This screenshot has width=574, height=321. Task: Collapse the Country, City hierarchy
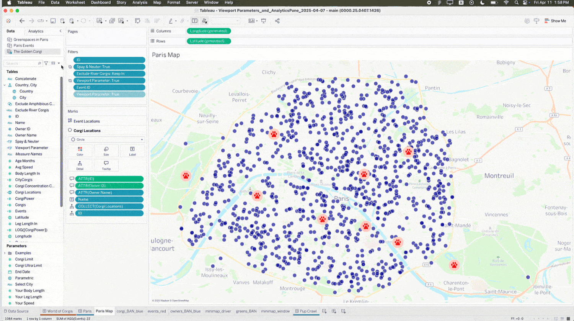click(x=5, y=85)
